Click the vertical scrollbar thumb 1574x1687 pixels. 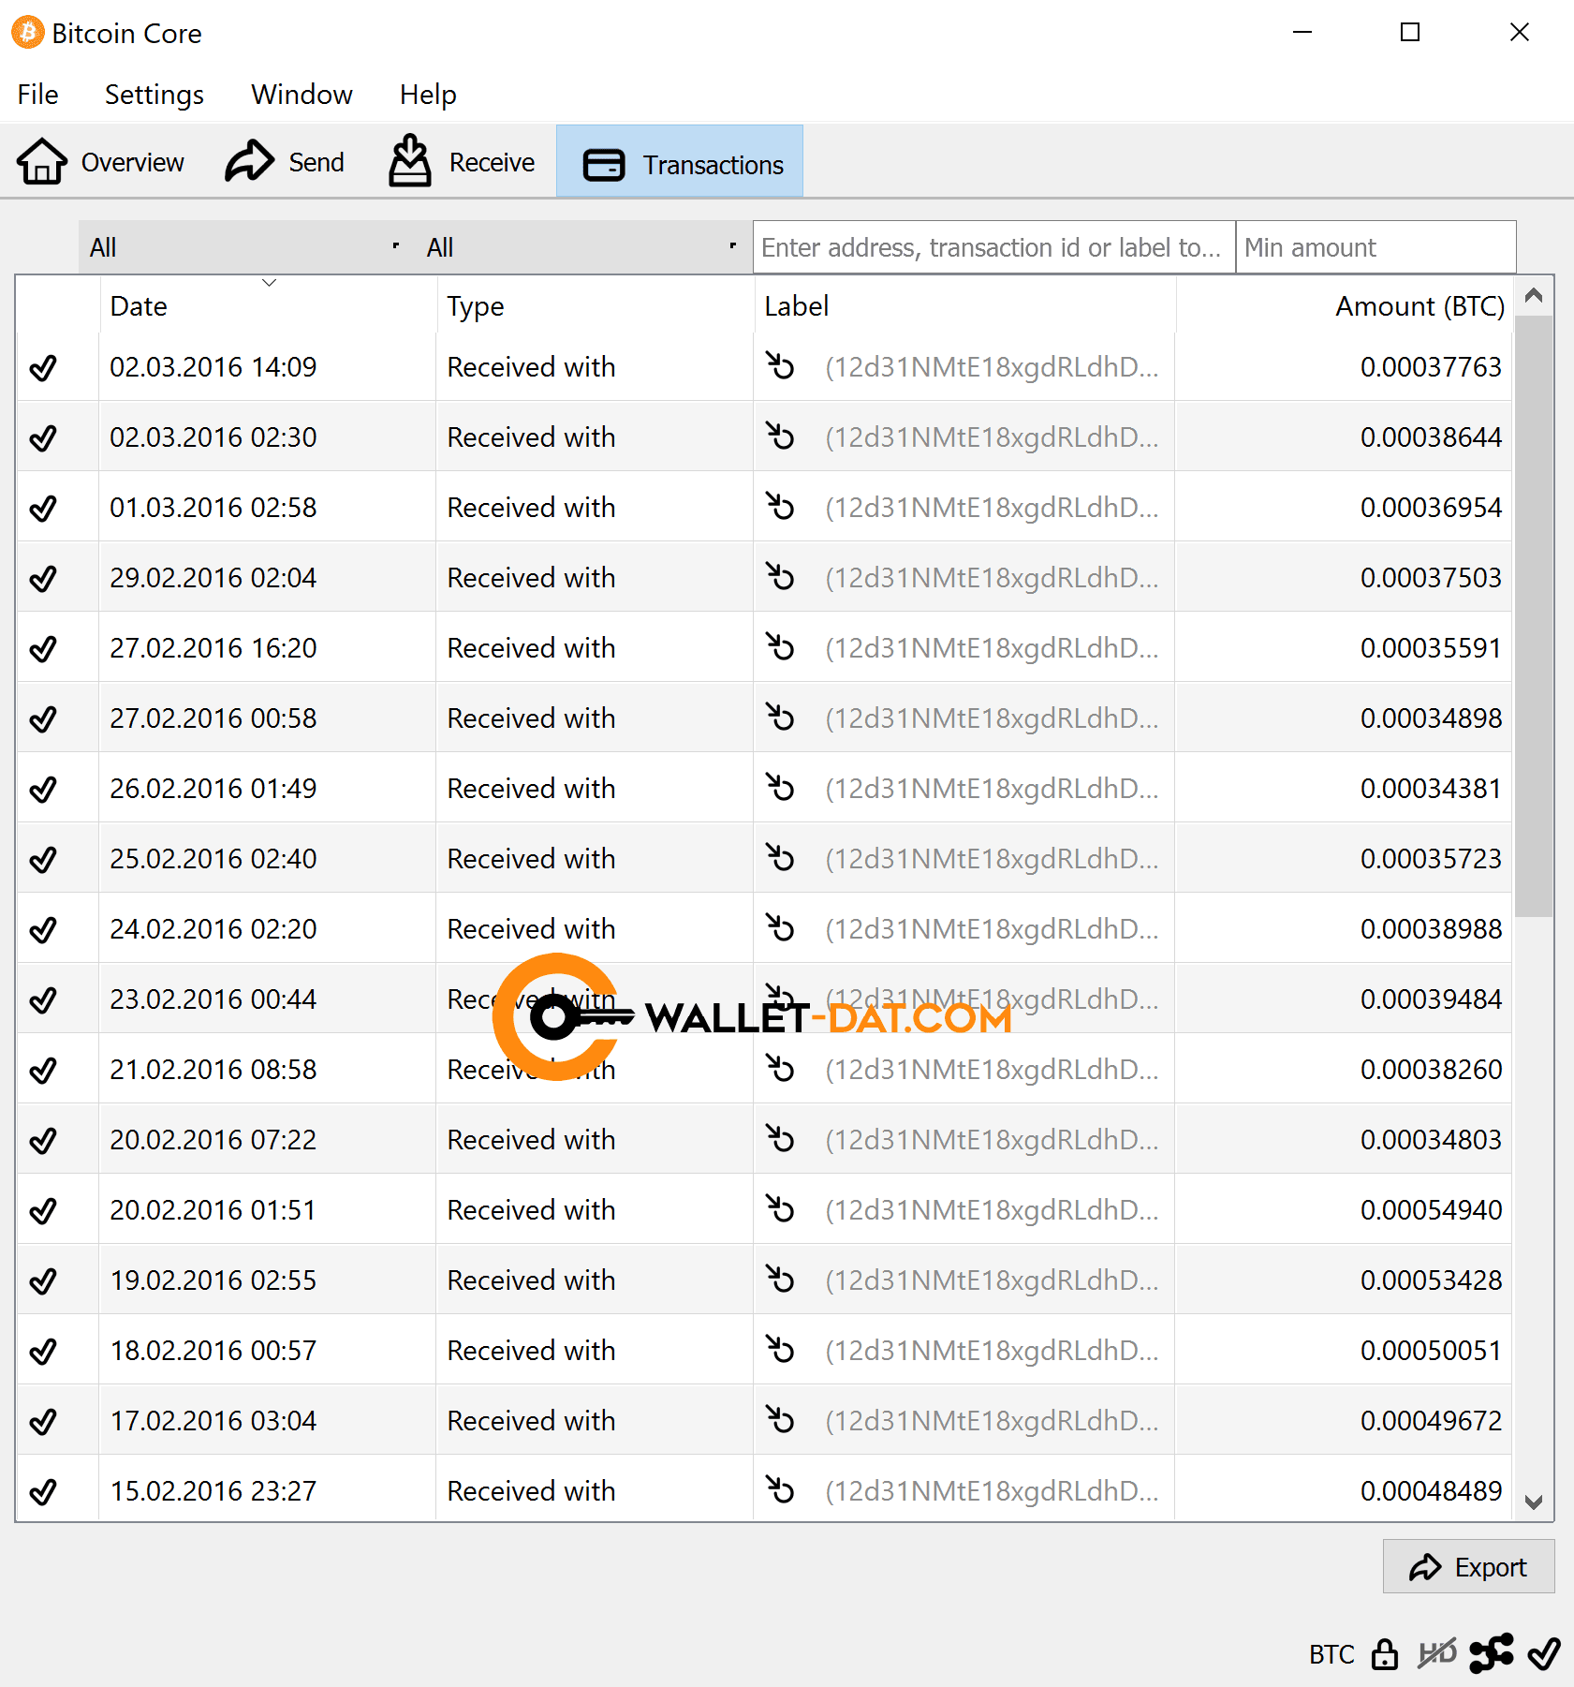pos(1534,615)
